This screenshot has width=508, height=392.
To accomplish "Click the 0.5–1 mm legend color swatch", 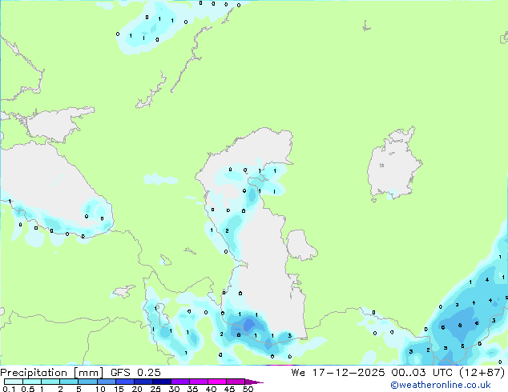I will pos(32,382).
